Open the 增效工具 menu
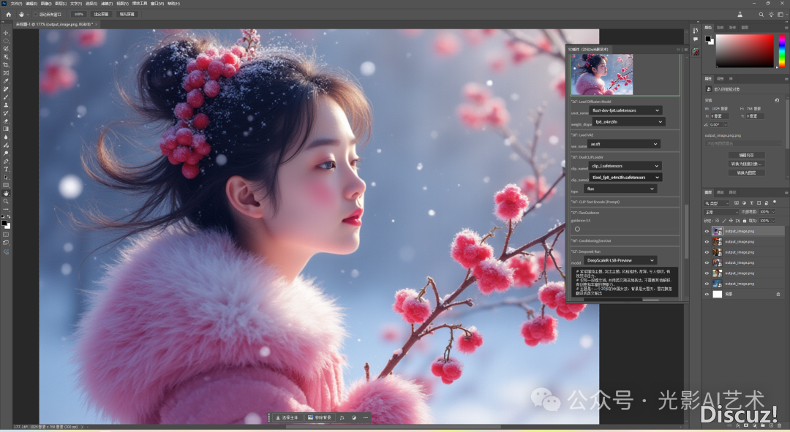Screen dimensions: 790x432 pos(140,4)
